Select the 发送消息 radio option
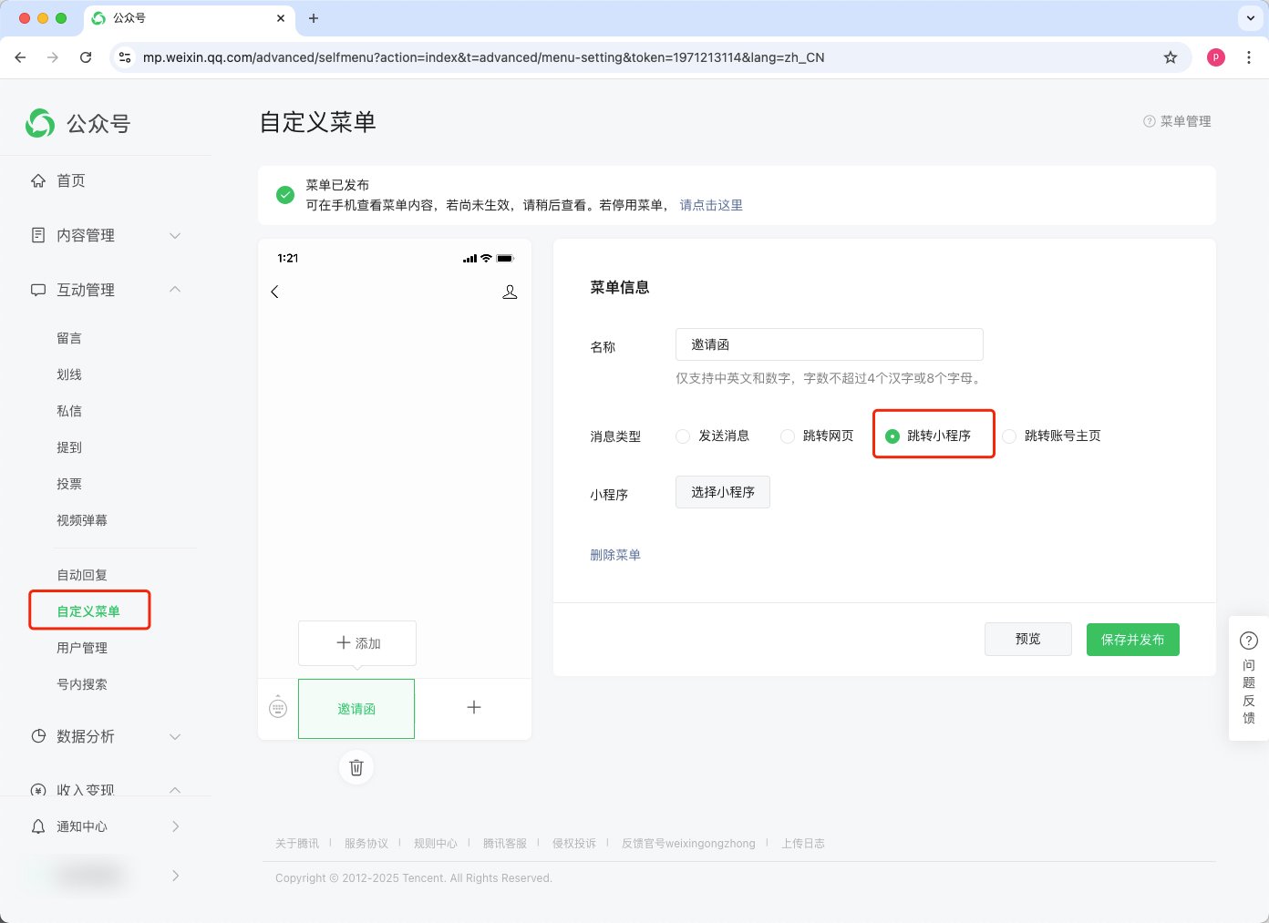This screenshot has width=1269, height=923. point(683,436)
